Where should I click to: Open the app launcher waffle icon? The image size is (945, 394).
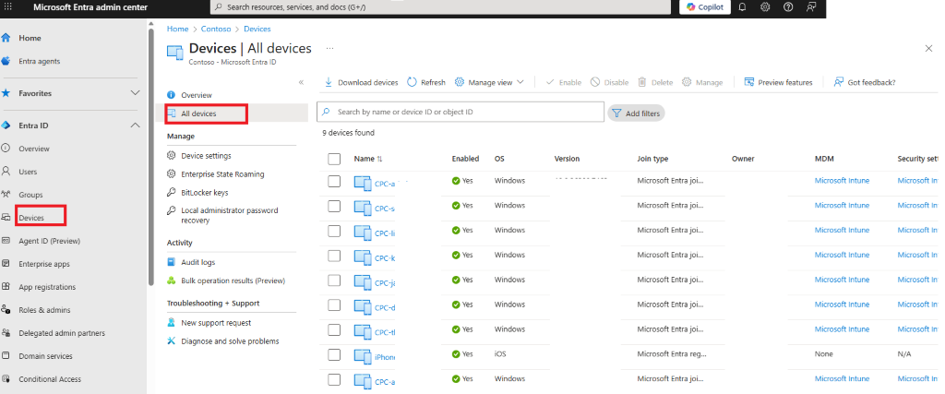[7, 7]
